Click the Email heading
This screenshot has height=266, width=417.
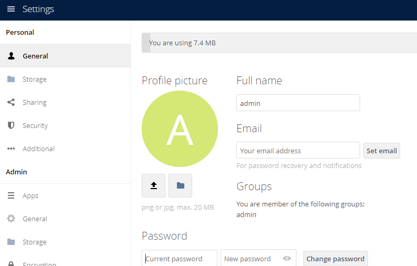pyautogui.click(x=249, y=129)
